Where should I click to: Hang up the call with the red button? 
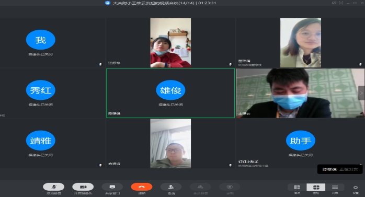[x=142, y=187]
